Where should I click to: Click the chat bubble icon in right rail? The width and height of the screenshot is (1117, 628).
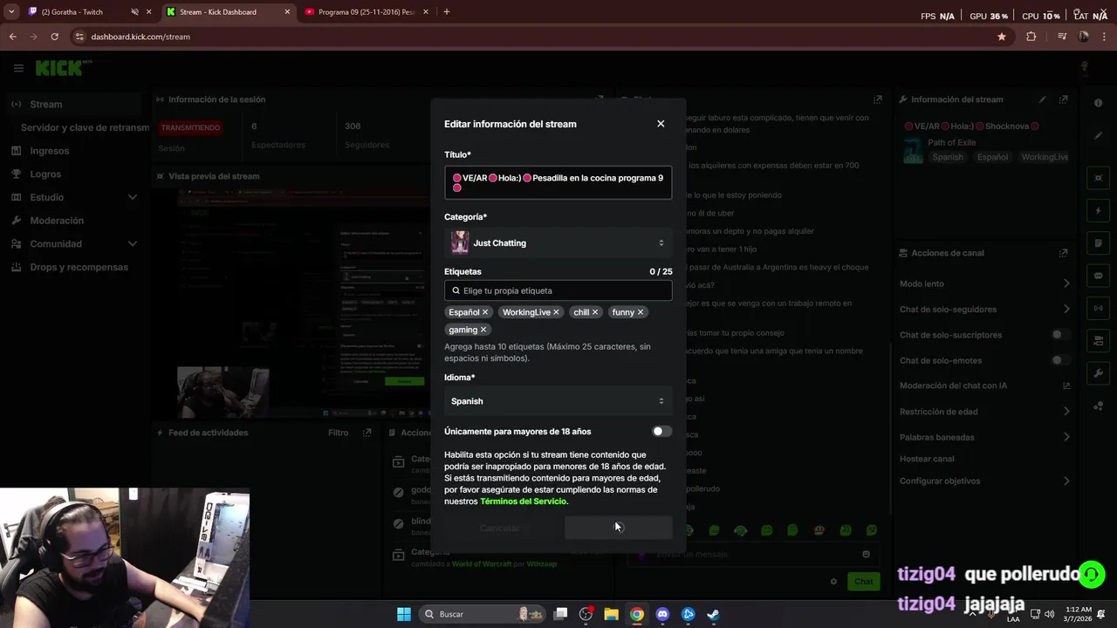(x=1099, y=276)
